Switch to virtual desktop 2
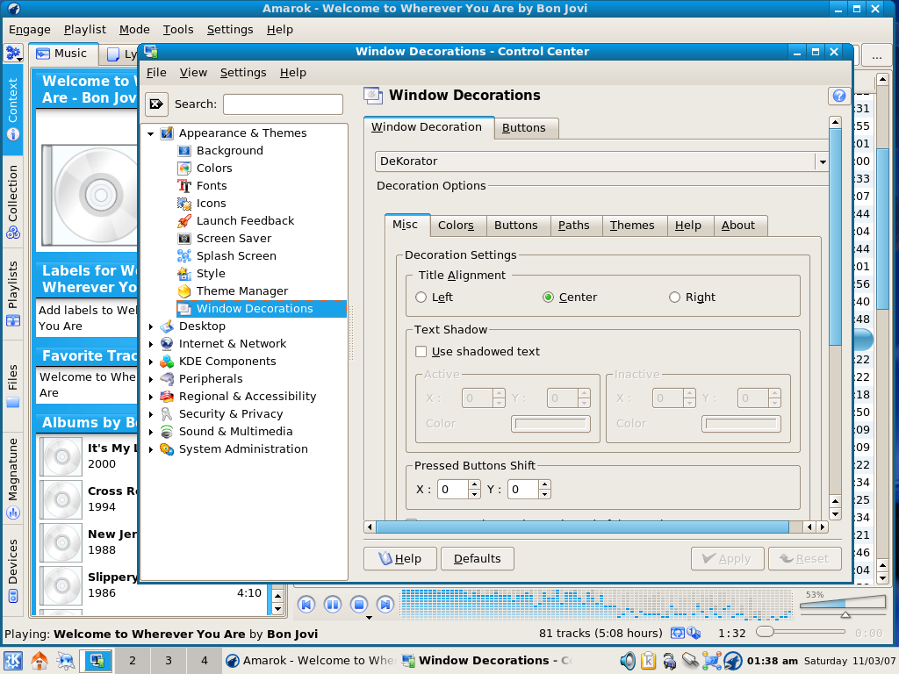Viewport: 899px width, 674px height. click(x=133, y=661)
